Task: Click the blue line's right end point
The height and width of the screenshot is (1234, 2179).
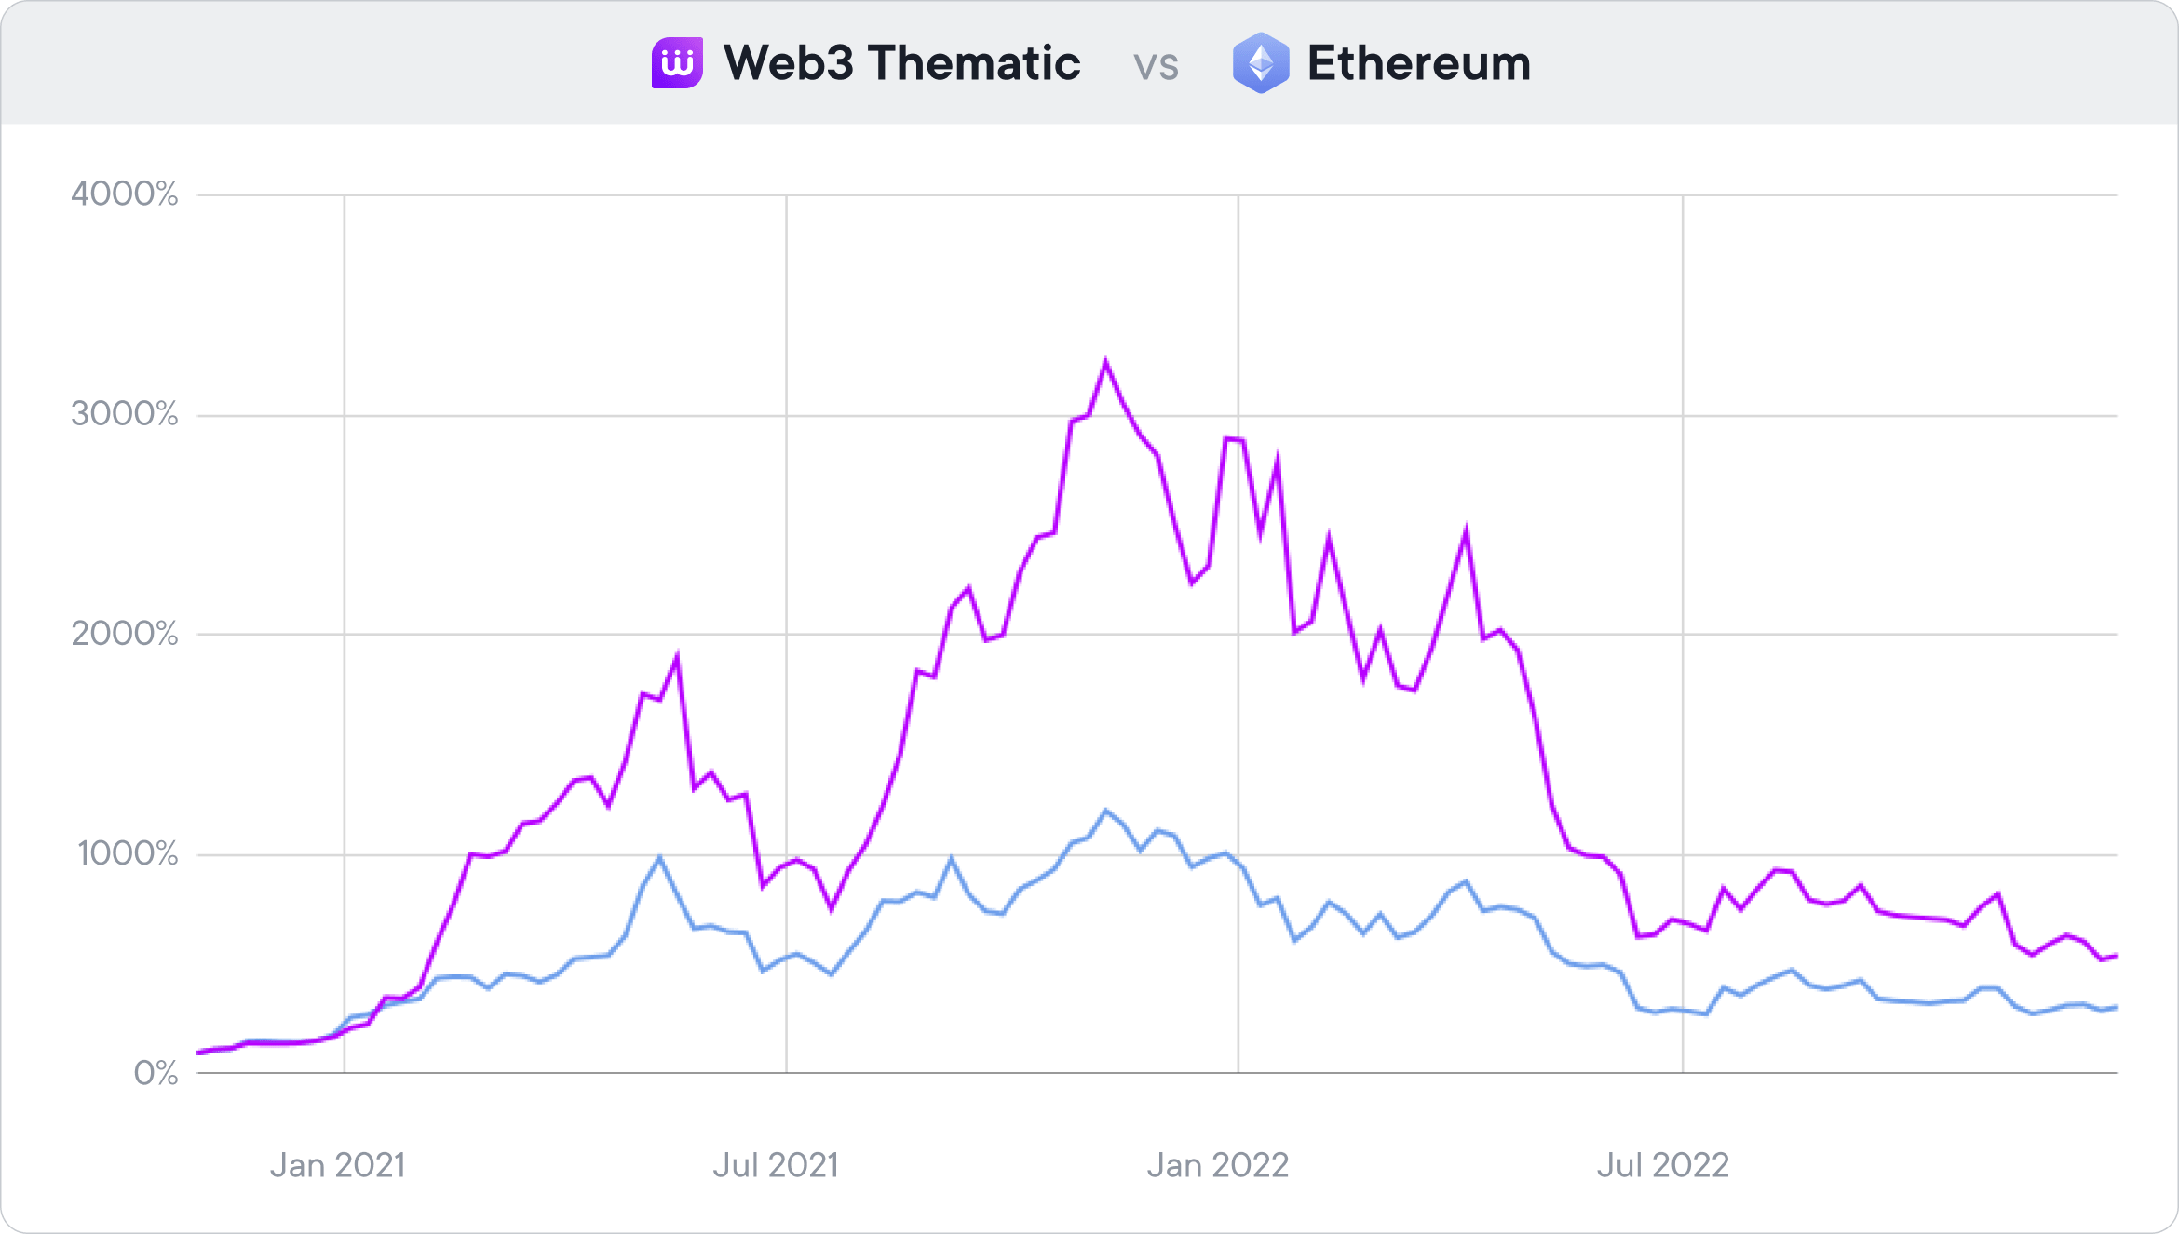Action: coord(2117,1007)
